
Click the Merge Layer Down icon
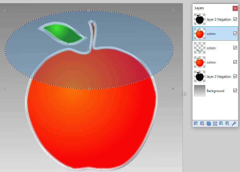click(215, 124)
